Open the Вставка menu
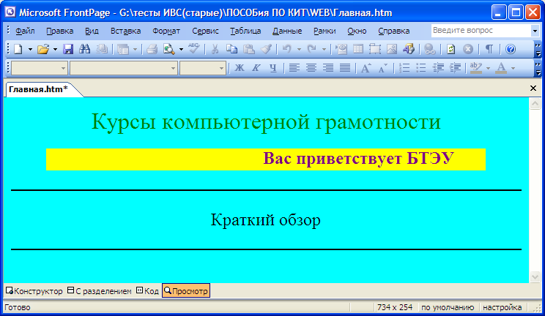The image size is (545, 316). point(125,31)
